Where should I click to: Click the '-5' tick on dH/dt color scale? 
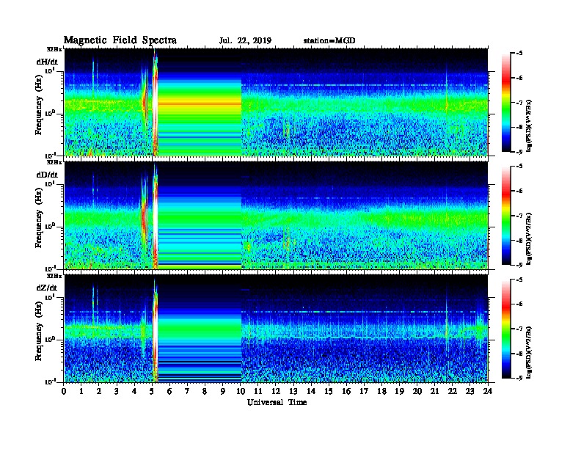tap(519, 54)
